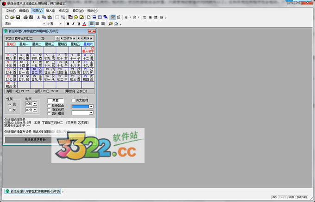Open the 月 month dropdown arrow in calendar
The height and width of the screenshot is (202, 315).
[91, 38]
